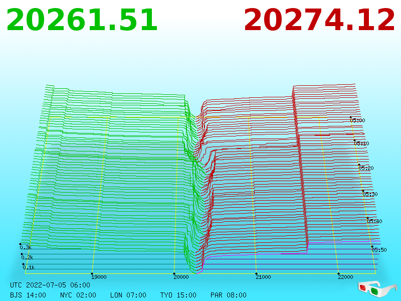Click the NYC 02:00 time label
The height and width of the screenshot is (301, 401).
pyautogui.click(x=78, y=295)
